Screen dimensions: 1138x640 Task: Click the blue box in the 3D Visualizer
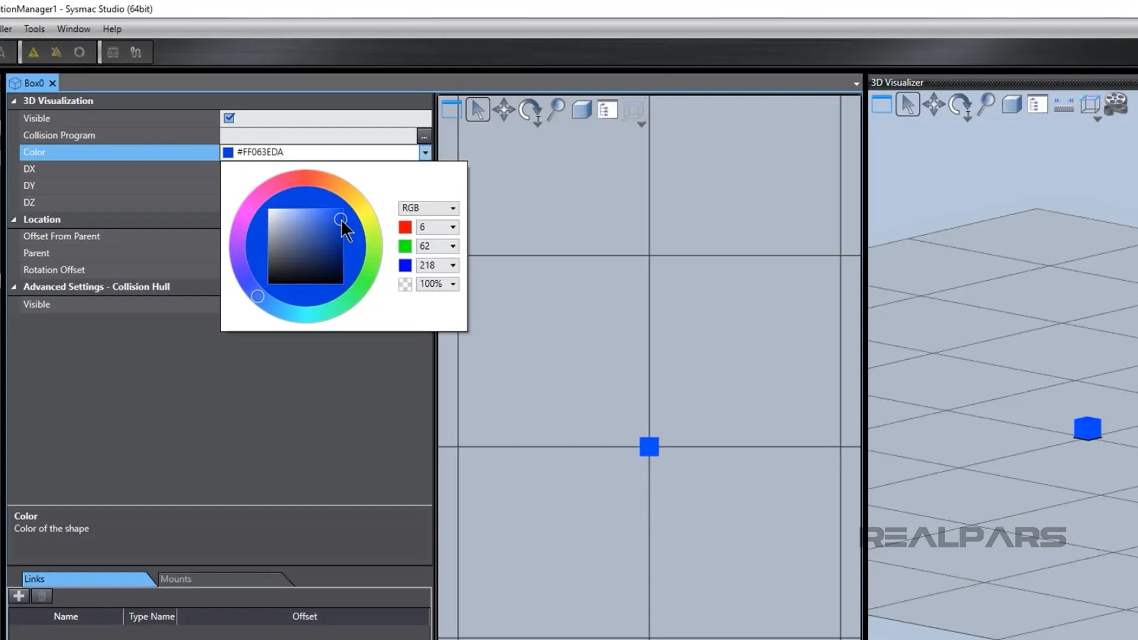tap(1088, 428)
